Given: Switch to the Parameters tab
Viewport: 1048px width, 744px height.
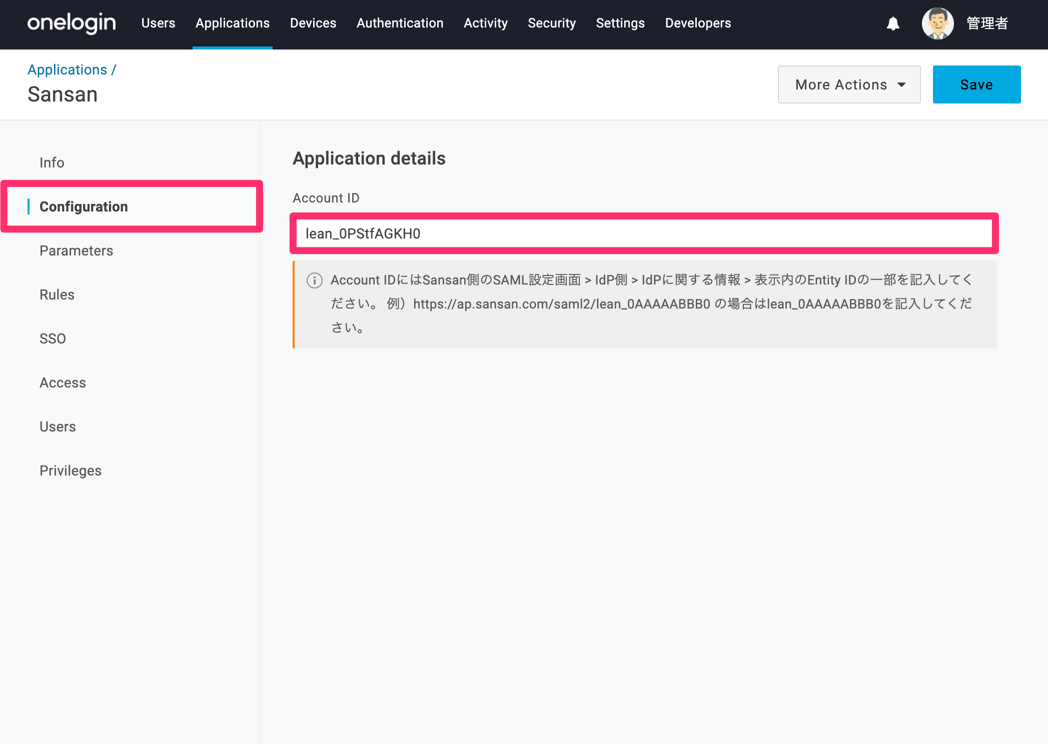Looking at the screenshot, I should click(77, 250).
